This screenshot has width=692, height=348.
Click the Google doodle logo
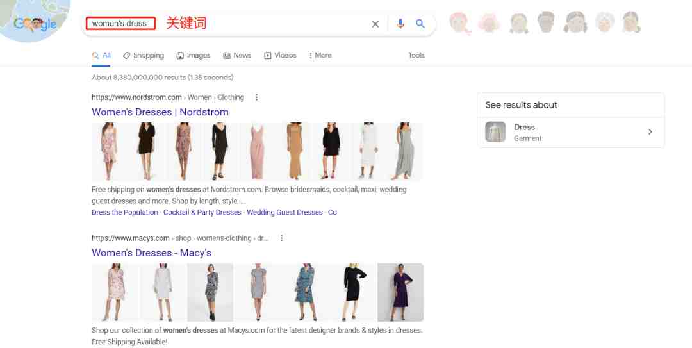click(x=35, y=24)
